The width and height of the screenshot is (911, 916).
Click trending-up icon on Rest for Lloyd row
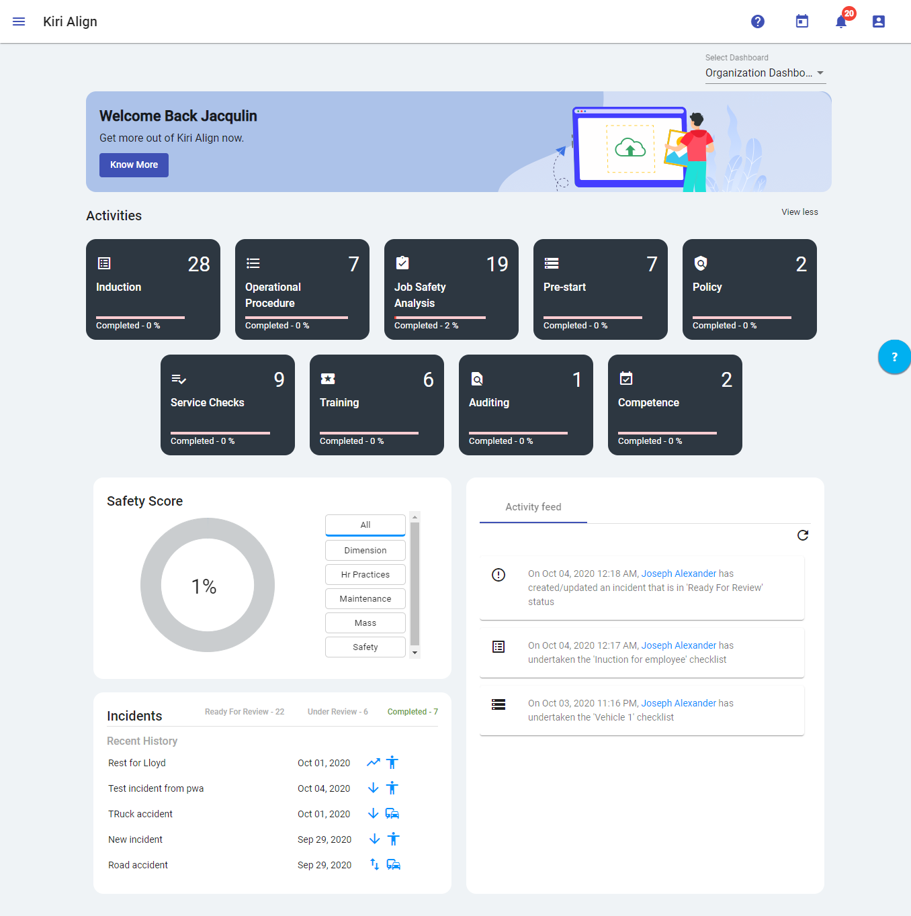(374, 762)
